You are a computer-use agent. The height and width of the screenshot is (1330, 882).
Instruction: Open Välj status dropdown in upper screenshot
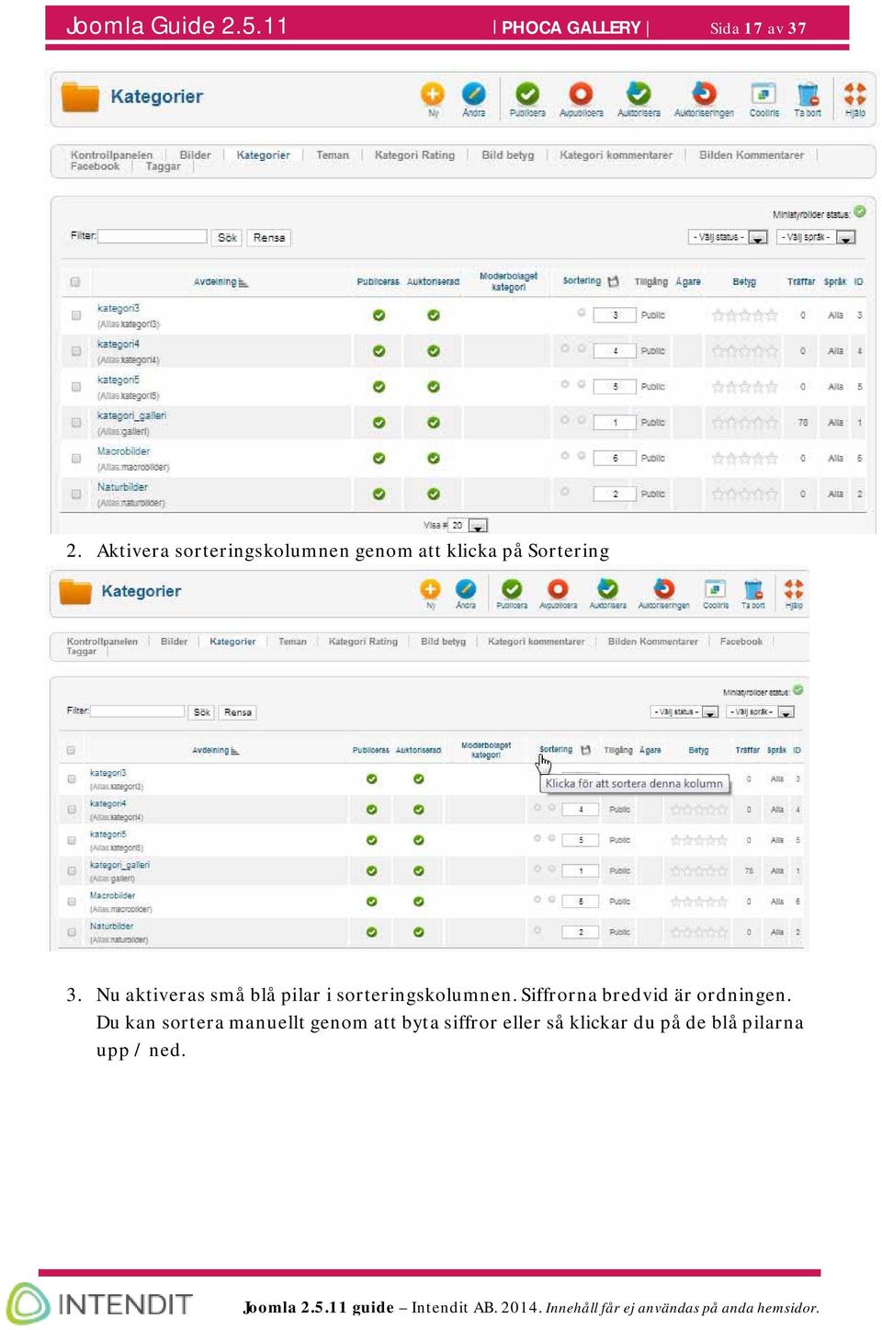(x=729, y=237)
